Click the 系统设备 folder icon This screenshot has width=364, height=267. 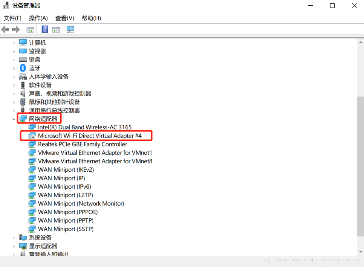click(x=23, y=237)
